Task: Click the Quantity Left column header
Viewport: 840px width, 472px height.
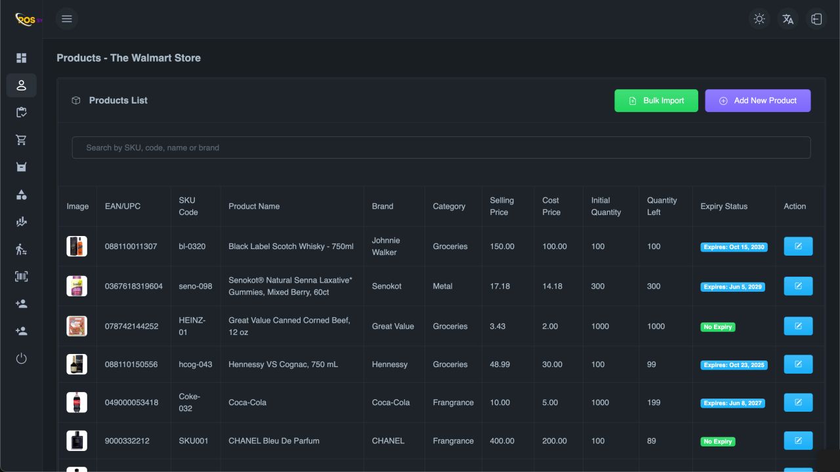Action: [x=662, y=206]
